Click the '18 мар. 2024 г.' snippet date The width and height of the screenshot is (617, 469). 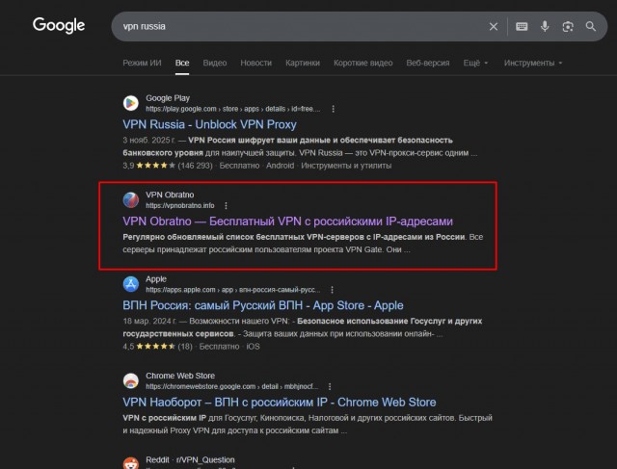(x=149, y=322)
